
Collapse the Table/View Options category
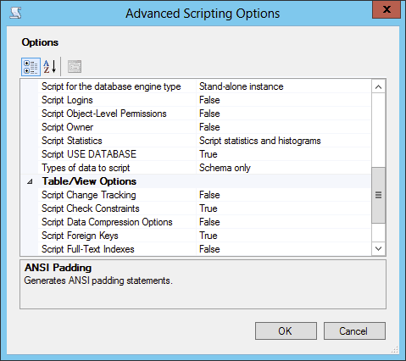[30, 181]
